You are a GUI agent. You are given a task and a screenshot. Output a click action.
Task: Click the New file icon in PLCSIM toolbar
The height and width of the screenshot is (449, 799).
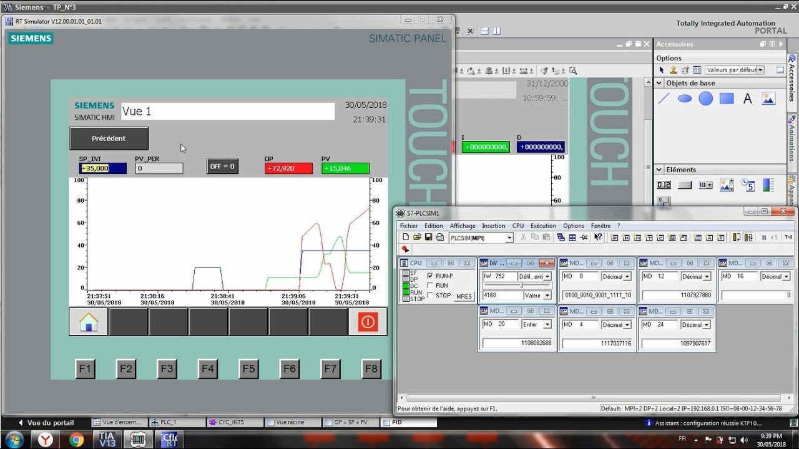coord(406,237)
